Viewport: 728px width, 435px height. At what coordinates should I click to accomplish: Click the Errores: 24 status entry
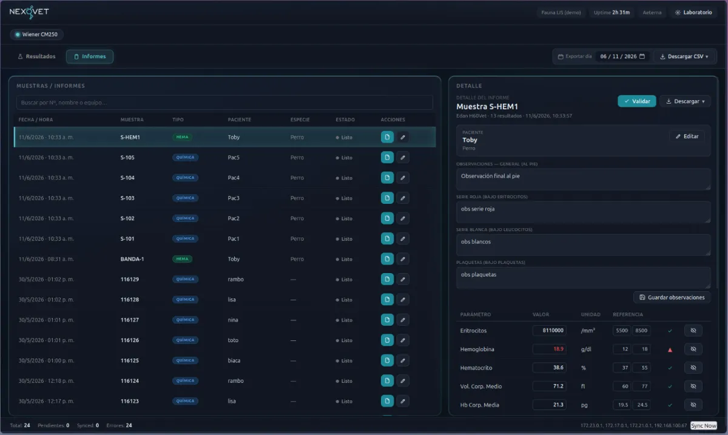119,426
